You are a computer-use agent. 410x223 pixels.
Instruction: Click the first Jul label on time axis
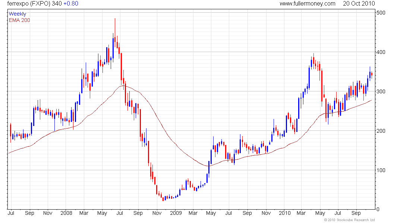11,213
